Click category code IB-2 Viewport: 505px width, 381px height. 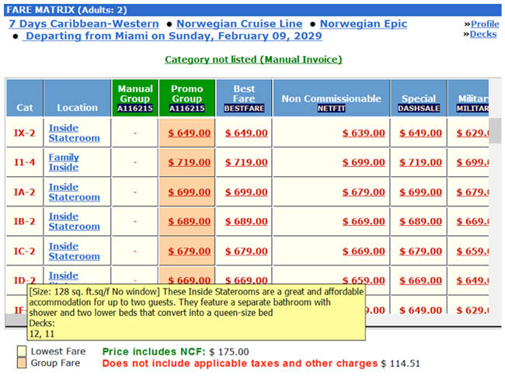click(x=25, y=221)
